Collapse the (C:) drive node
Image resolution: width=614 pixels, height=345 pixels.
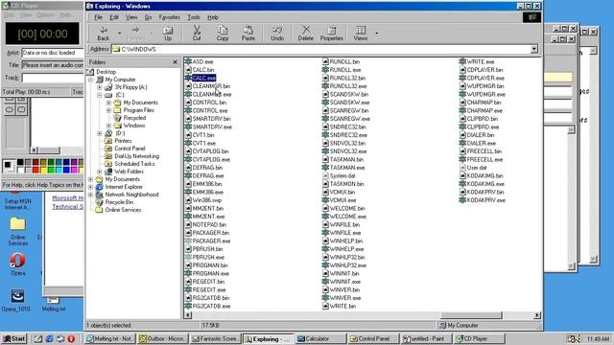point(100,95)
